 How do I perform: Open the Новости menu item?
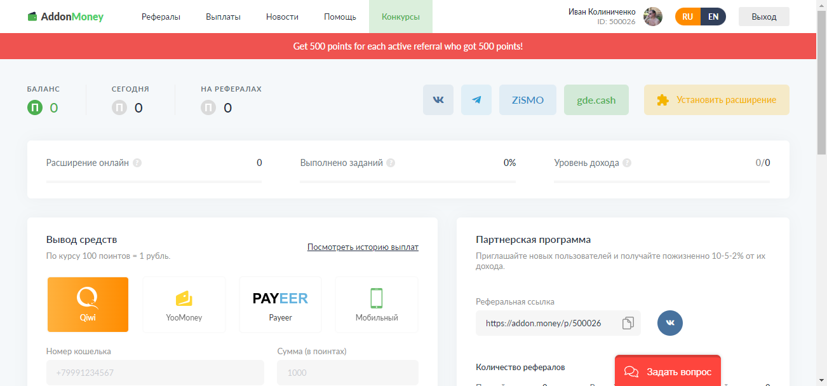click(282, 17)
